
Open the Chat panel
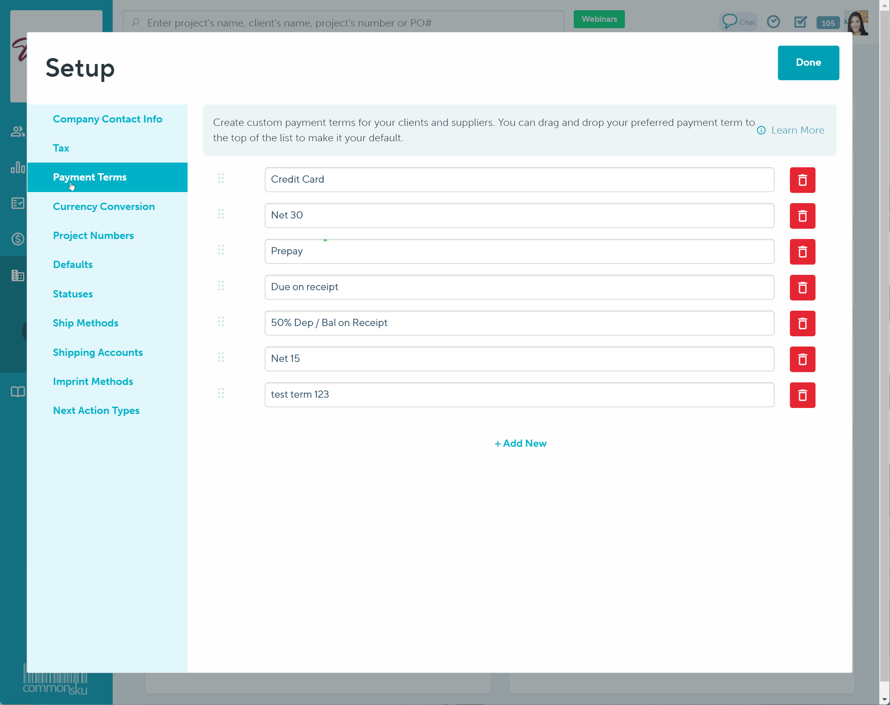click(x=738, y=21)
